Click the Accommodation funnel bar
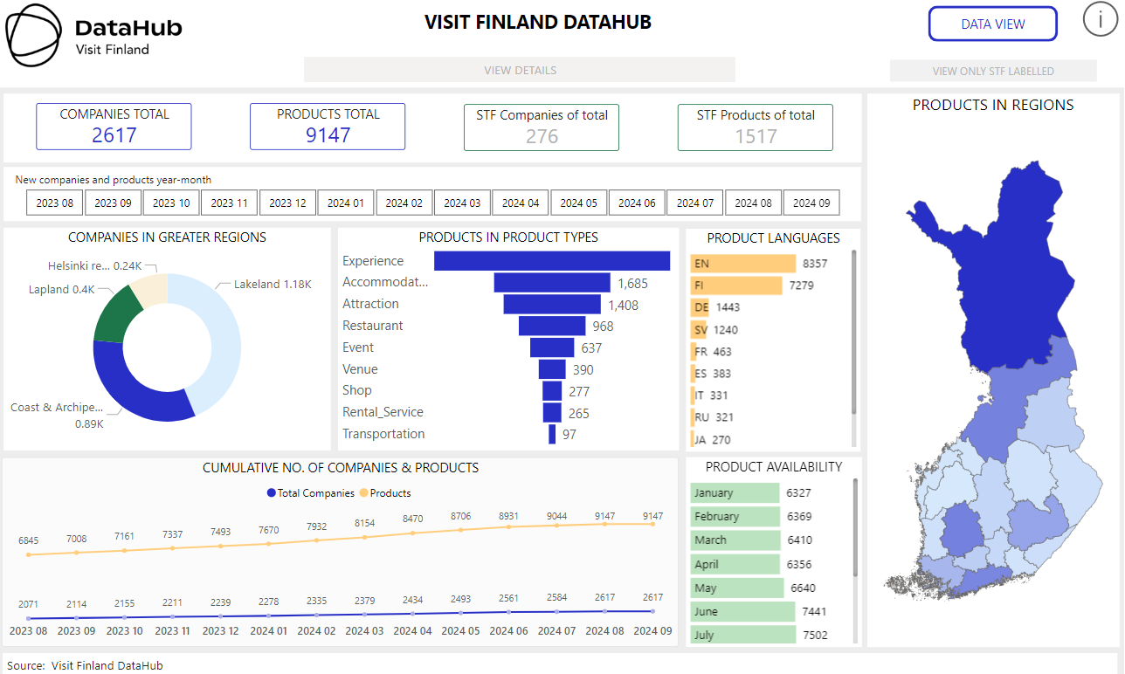Viewport: 1125px width, 674px height. [552, 283]
